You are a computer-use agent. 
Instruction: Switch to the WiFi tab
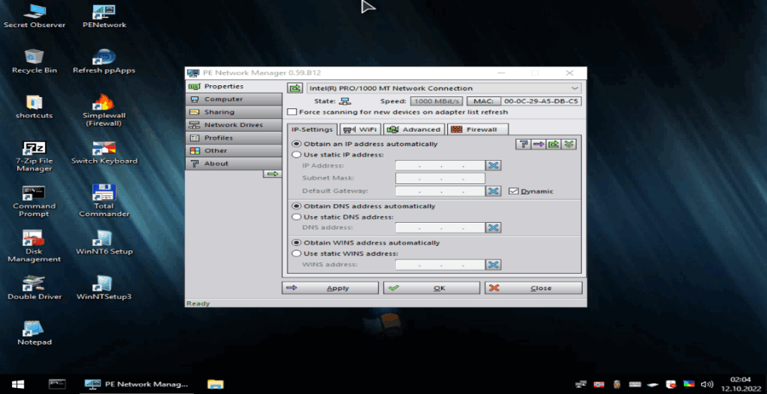point(360,129)
